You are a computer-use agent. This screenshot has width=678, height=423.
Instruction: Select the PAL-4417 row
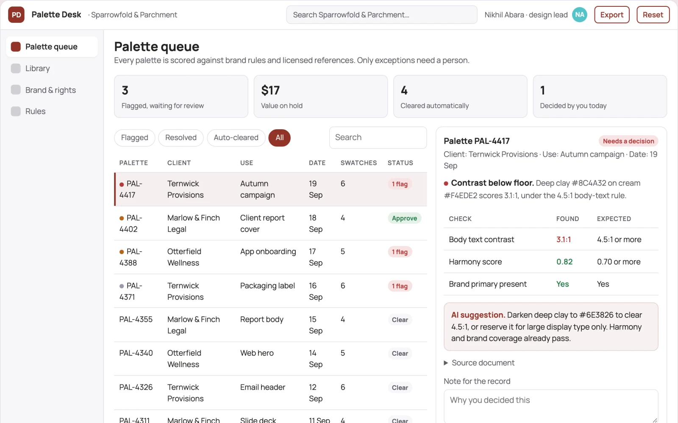tap(270, 189)
